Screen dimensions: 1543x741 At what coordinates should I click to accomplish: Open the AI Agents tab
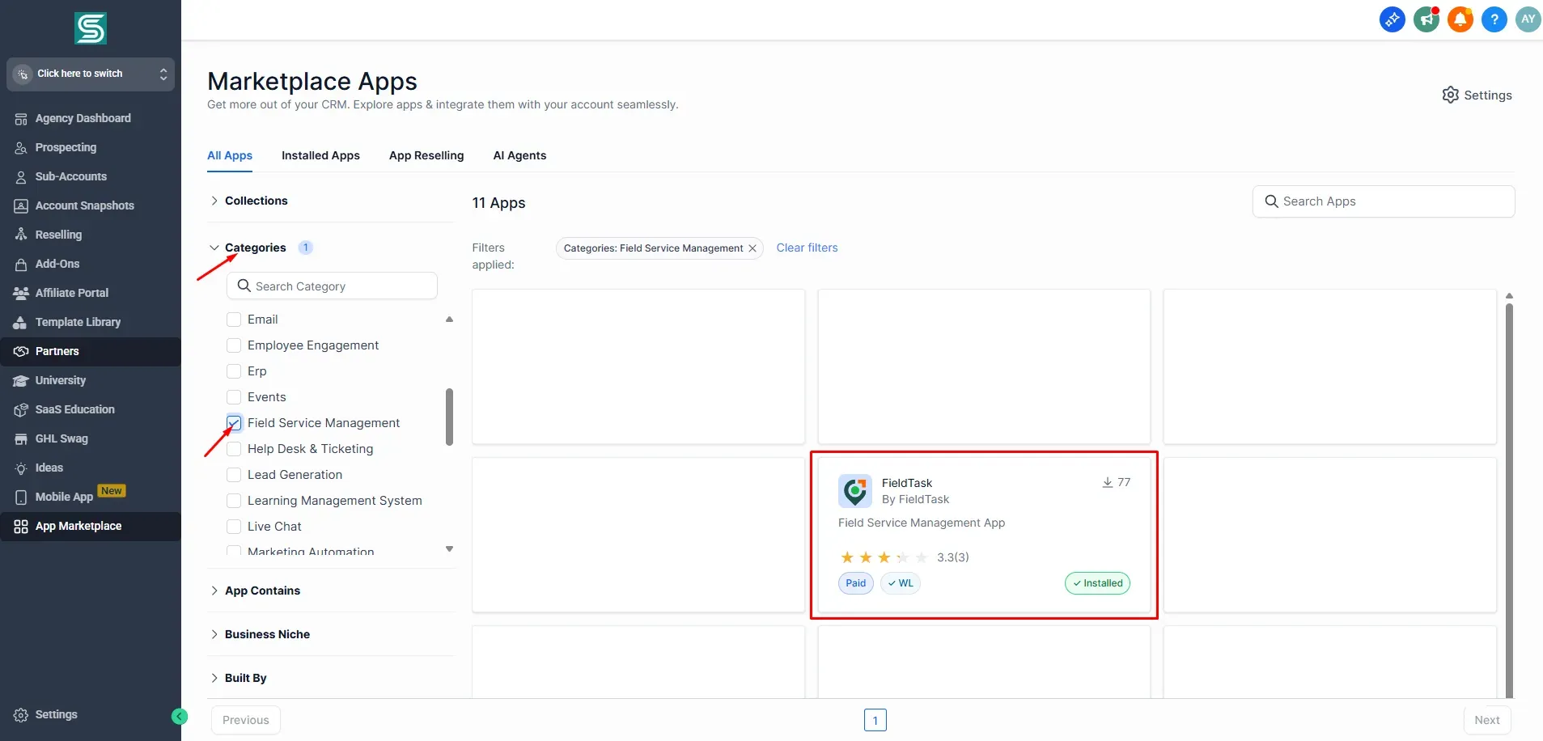(x=519, y=155)
